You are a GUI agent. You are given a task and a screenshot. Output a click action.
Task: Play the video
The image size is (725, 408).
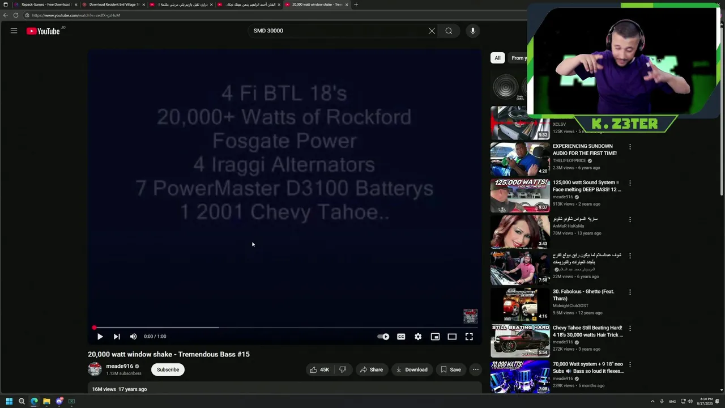(x=100, y=337)
